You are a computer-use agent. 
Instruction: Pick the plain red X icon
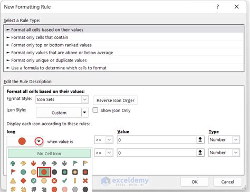click(85, 180)
